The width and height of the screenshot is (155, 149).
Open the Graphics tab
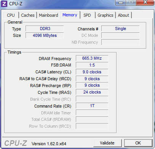pyautogui.click(x=105, y=15)
